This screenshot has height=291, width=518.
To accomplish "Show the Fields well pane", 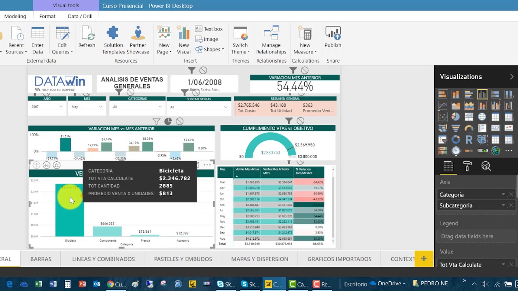I will (x=448, y=166).
